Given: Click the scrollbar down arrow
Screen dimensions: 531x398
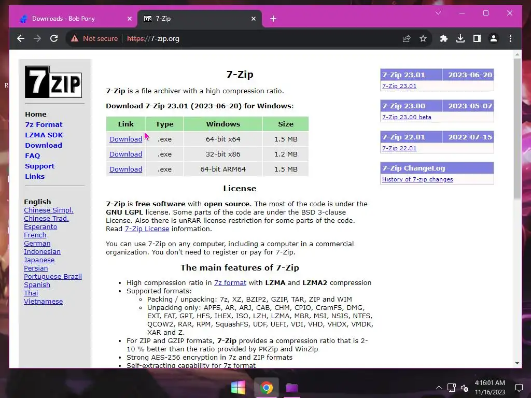Looking at the screenshot, I should [517, 363].
